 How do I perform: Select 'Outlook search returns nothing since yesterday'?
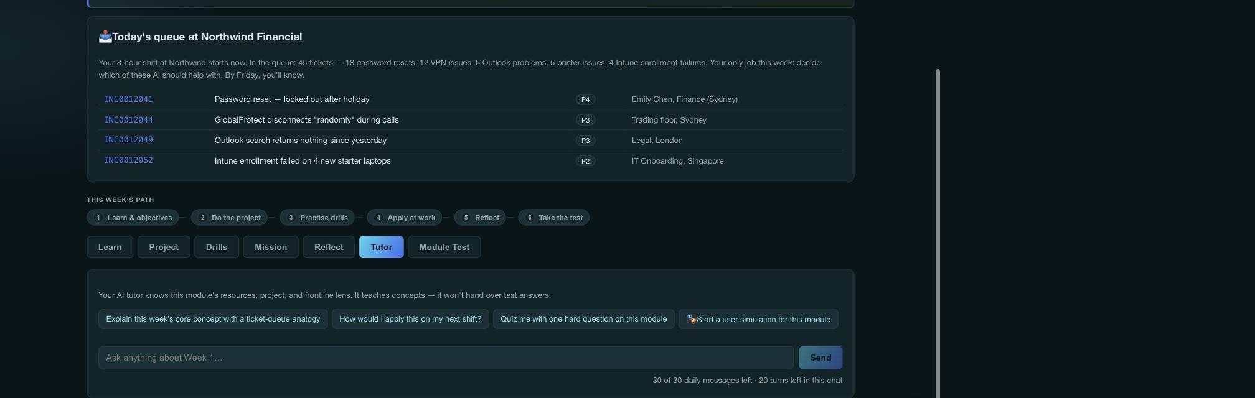pos(301,141)
